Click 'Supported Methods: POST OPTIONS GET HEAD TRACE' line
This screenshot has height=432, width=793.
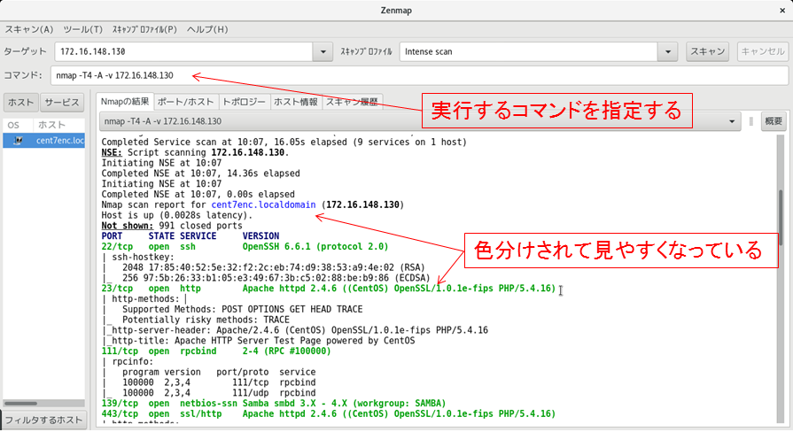pos(242,309)
